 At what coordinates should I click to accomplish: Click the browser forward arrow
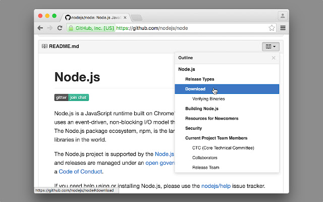(50, 28)
